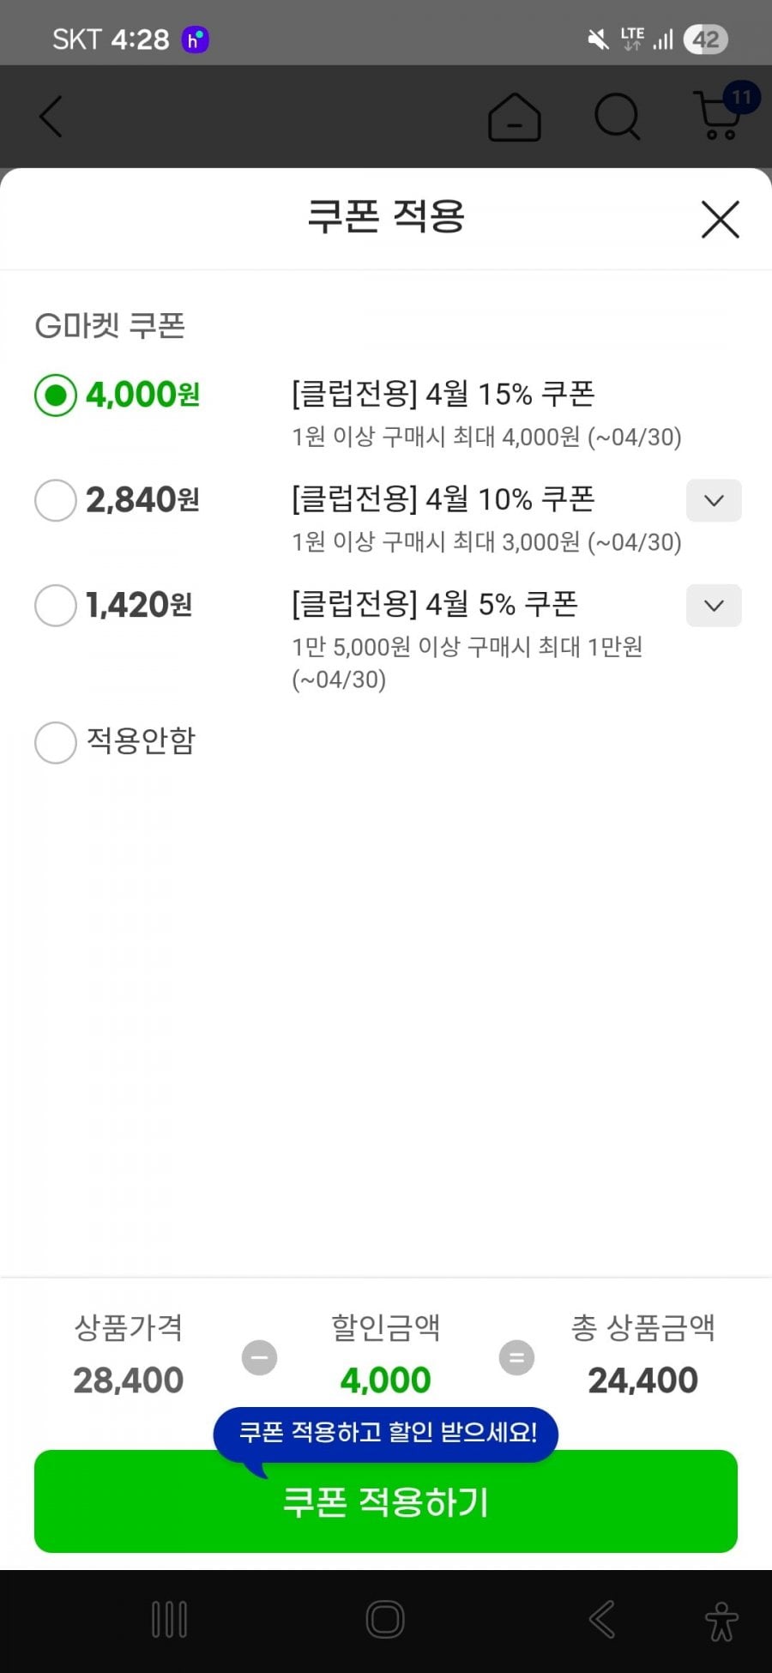Tap the battery indicator in status bar

705,39
